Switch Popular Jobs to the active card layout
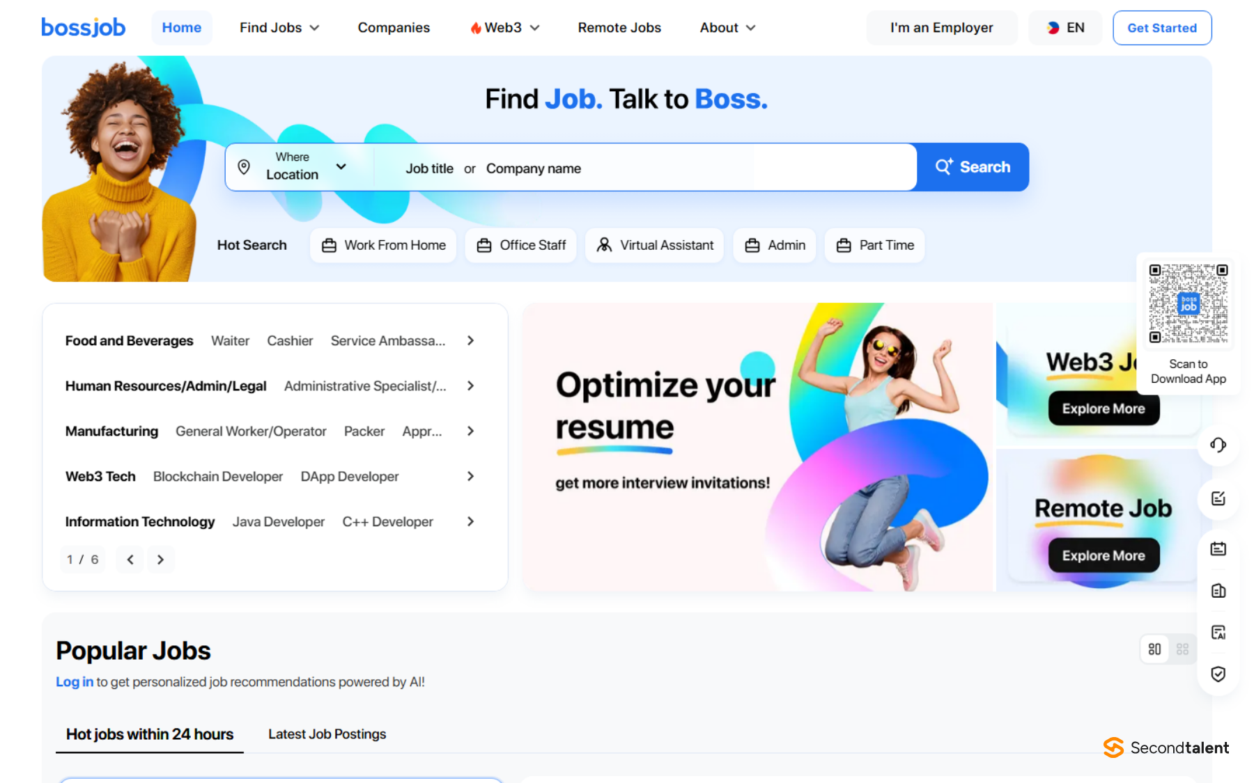This screenshot has width=1254, height=783. click(x=1154, y=649)
